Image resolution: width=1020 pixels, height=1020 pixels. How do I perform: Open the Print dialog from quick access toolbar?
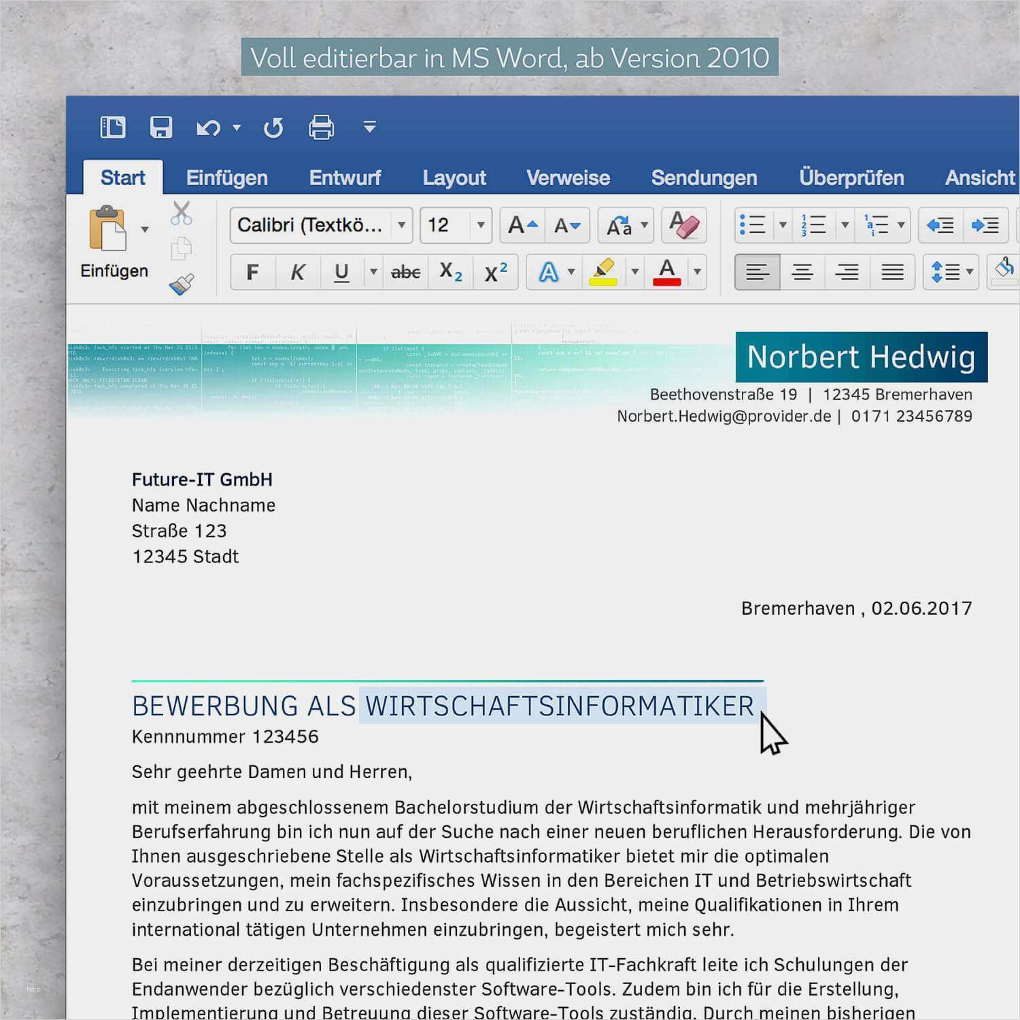pos(321,127)
